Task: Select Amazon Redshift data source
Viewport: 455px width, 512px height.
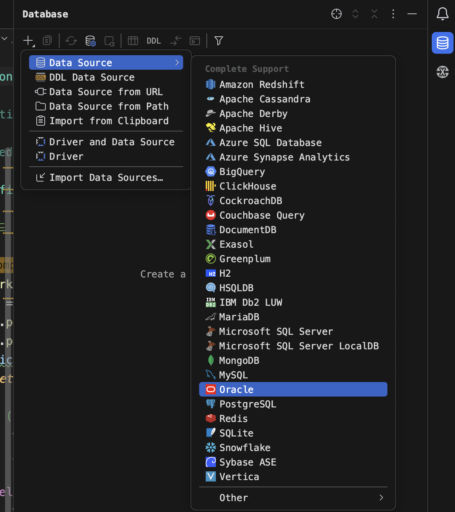Action: pyautogui.click(x=293, y=84)
